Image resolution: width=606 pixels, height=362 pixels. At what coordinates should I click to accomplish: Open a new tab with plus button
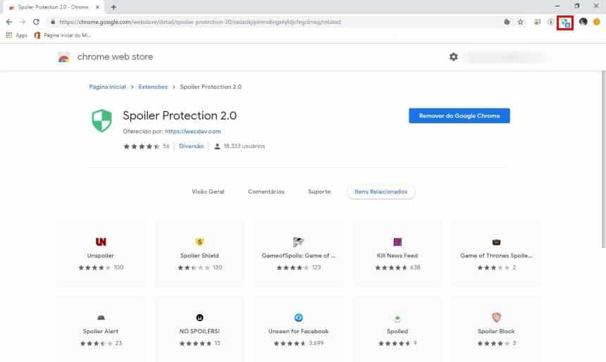(113, 7)
